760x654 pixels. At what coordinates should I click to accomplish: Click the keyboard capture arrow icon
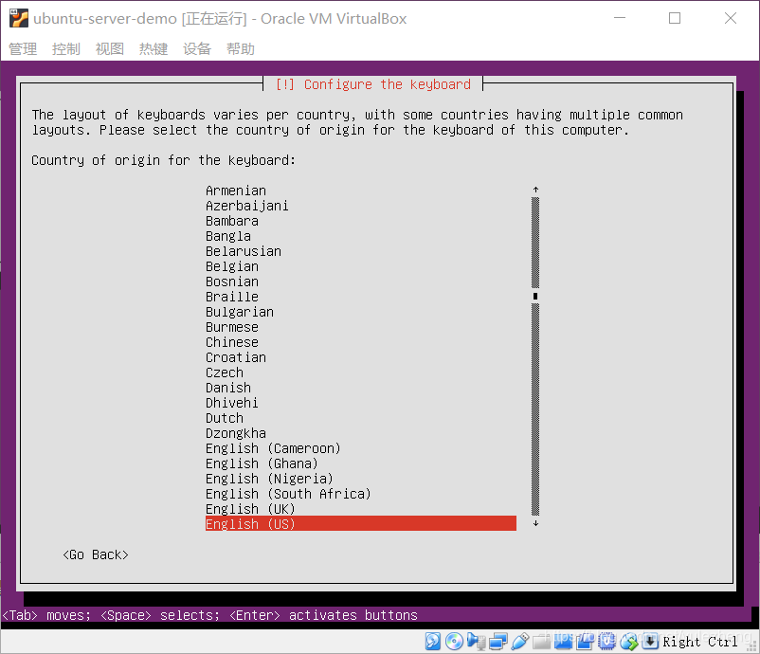point(650,642)
